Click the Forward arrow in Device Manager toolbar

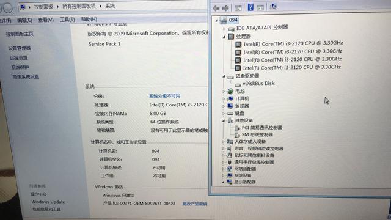tap(225, 8)
